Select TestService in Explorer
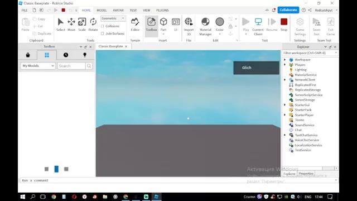 [303, 150]
